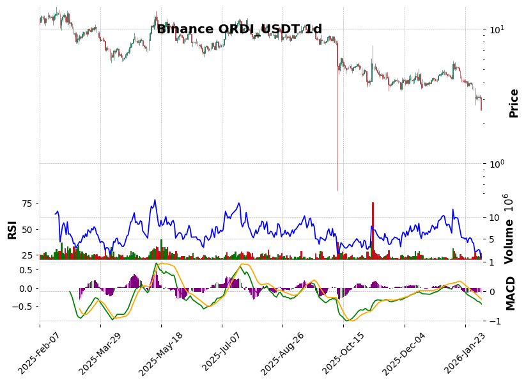Select the 2025-Mar-29 date label
The height and width of the screenshot is (384, 526).
pyautogui.click(x=100, y=353)
